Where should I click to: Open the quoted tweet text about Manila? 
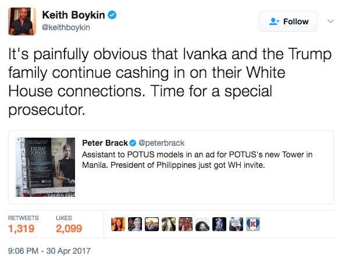point(197,160)
